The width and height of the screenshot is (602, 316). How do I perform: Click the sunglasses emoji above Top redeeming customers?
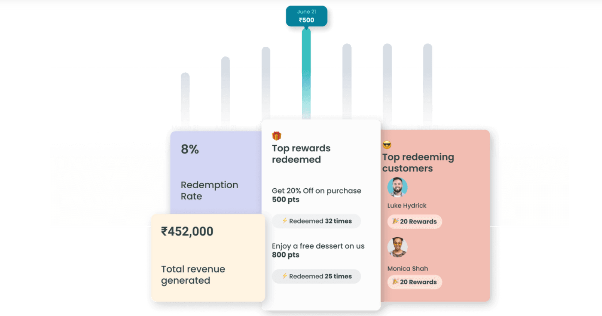point(387,145)
